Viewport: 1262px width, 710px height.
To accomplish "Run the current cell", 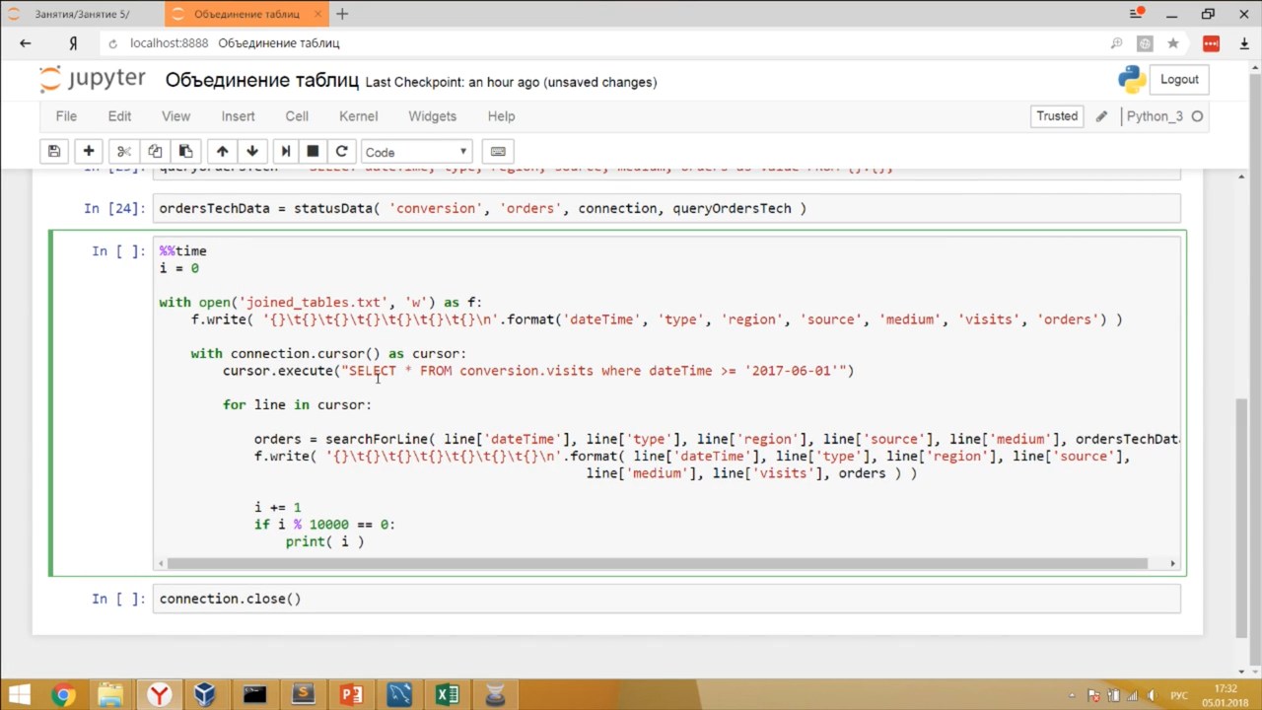I will (286, 151).
